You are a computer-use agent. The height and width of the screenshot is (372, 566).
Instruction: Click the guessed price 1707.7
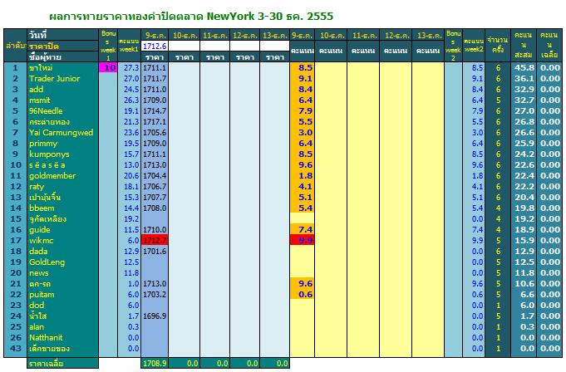[155, 198]
